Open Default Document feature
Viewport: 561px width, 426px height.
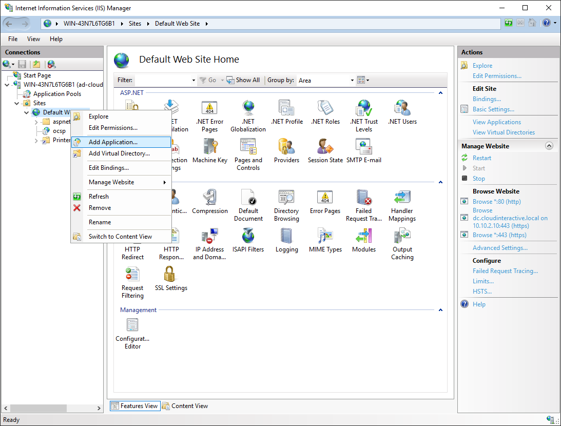click(x=248, y=205)
